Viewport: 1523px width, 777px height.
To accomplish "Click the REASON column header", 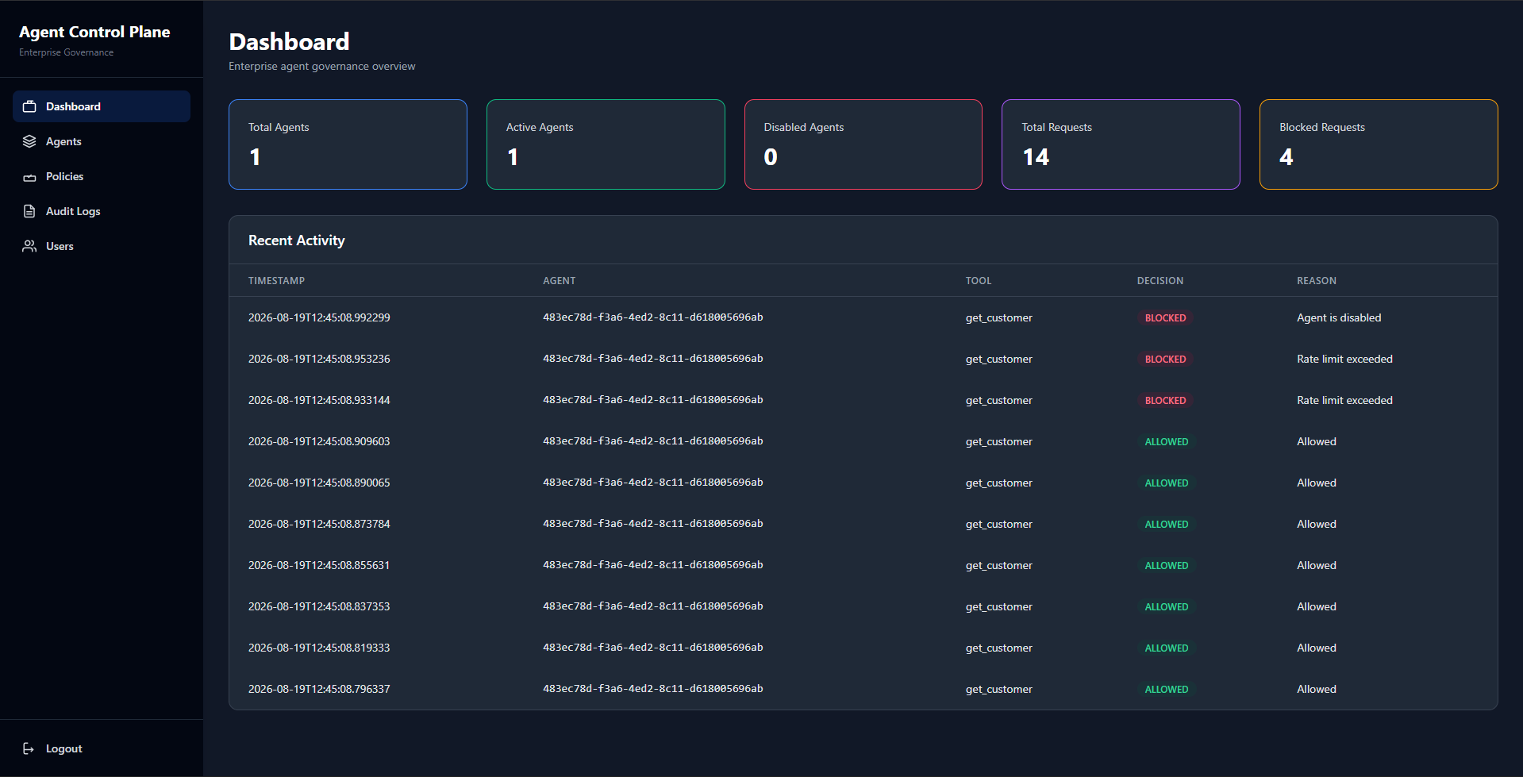I will (x=1317, y=281).
